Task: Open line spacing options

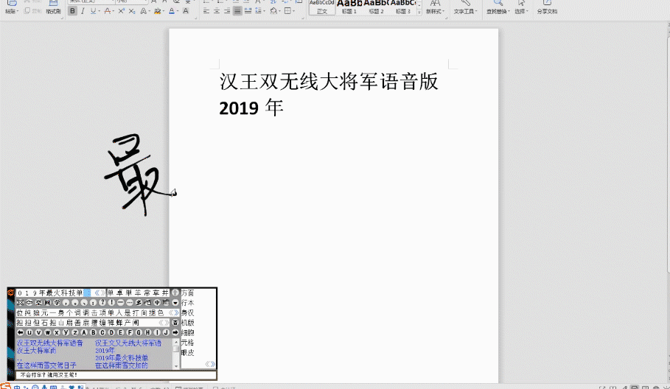Action: tap(259, 11)
